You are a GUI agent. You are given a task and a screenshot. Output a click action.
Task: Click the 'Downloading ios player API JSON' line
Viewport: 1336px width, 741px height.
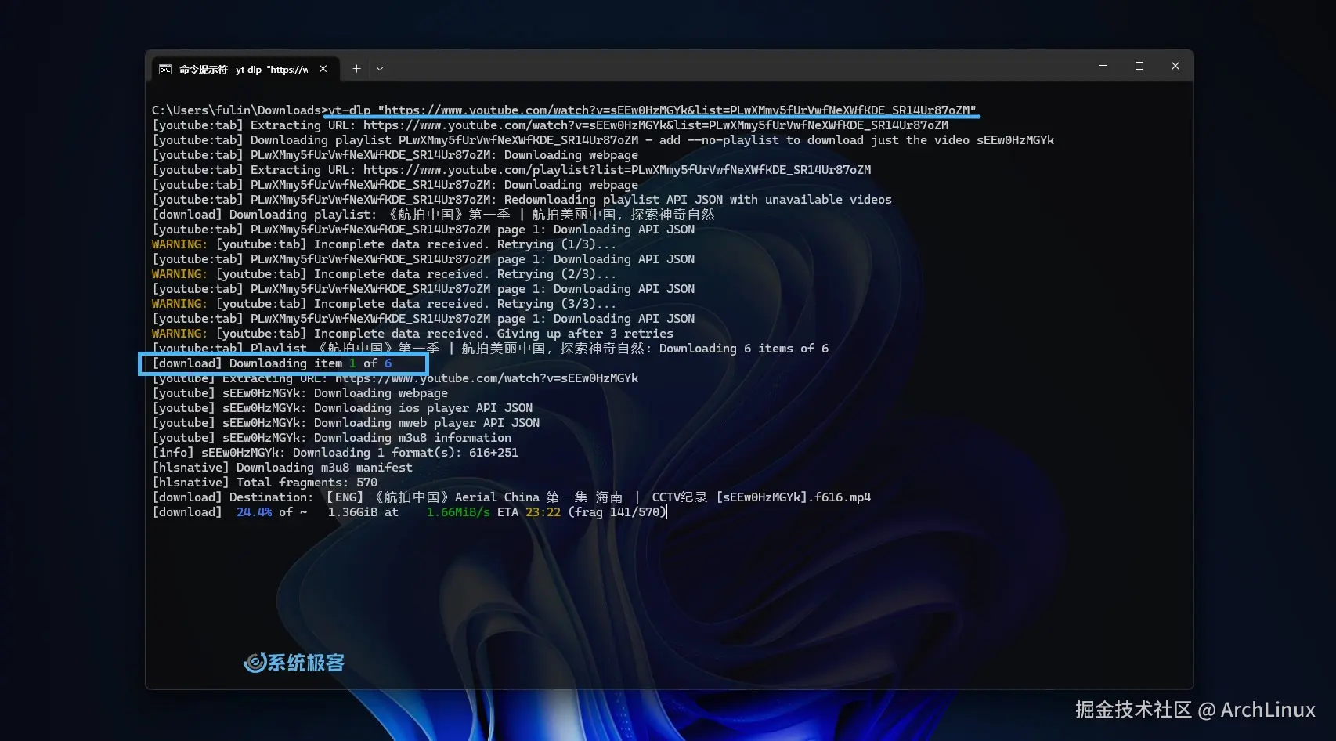coord(342,408)
